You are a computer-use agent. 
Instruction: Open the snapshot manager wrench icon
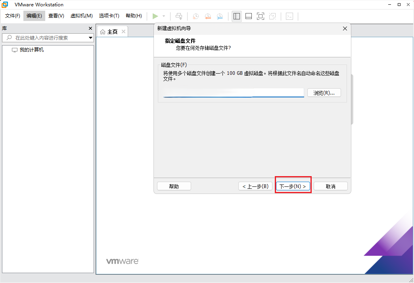(220, 16)
